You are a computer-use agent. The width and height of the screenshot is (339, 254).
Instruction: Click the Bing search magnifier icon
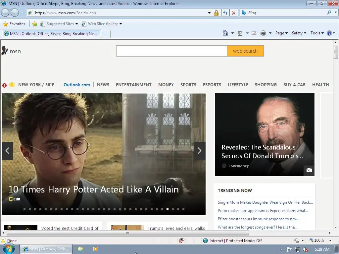tap(329, 13)
